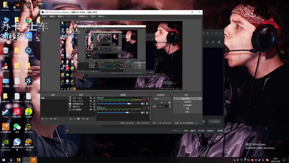Expand the stop streaming button dropdown arrow
The width and height of the screenshot is (289, 163).
[x=200, y=99]
